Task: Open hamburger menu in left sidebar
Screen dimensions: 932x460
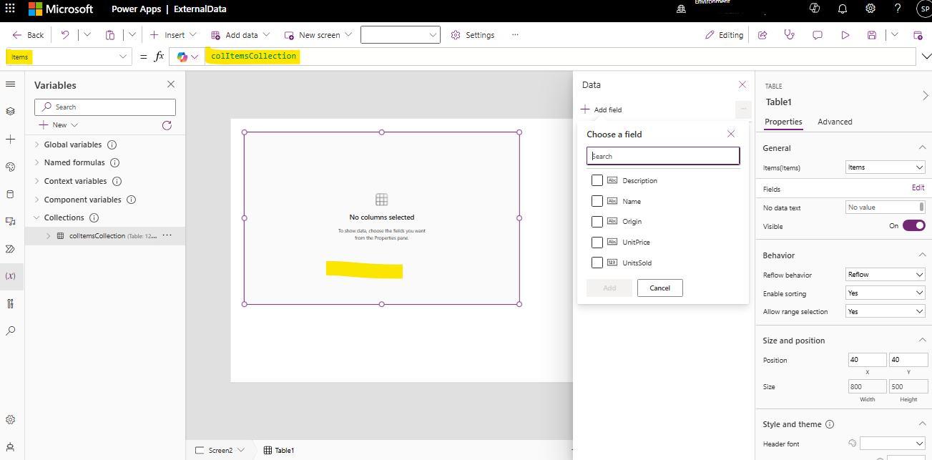Action: point(10,84)
